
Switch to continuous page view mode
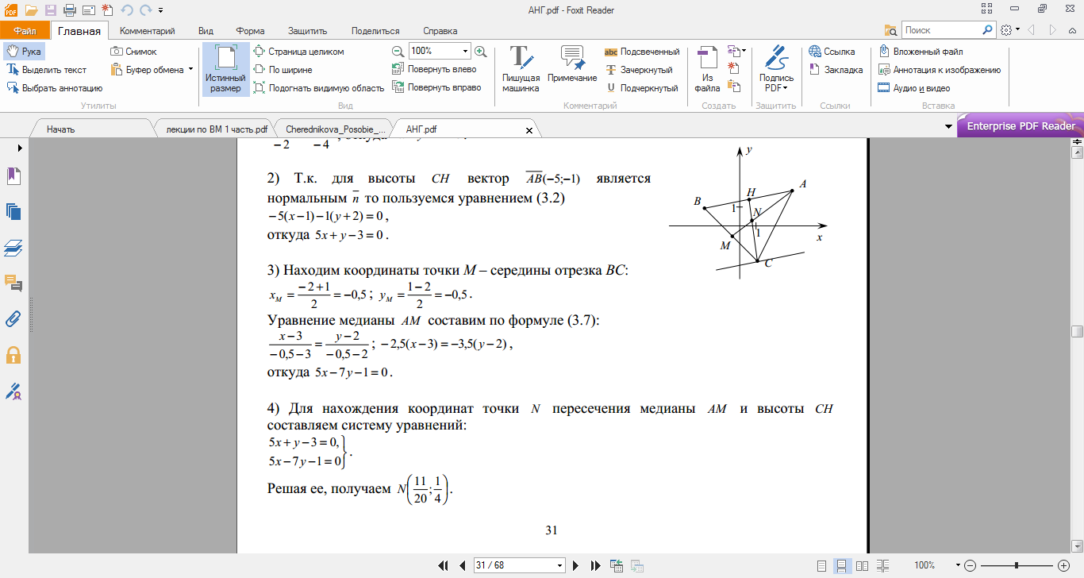pos(842,565)
